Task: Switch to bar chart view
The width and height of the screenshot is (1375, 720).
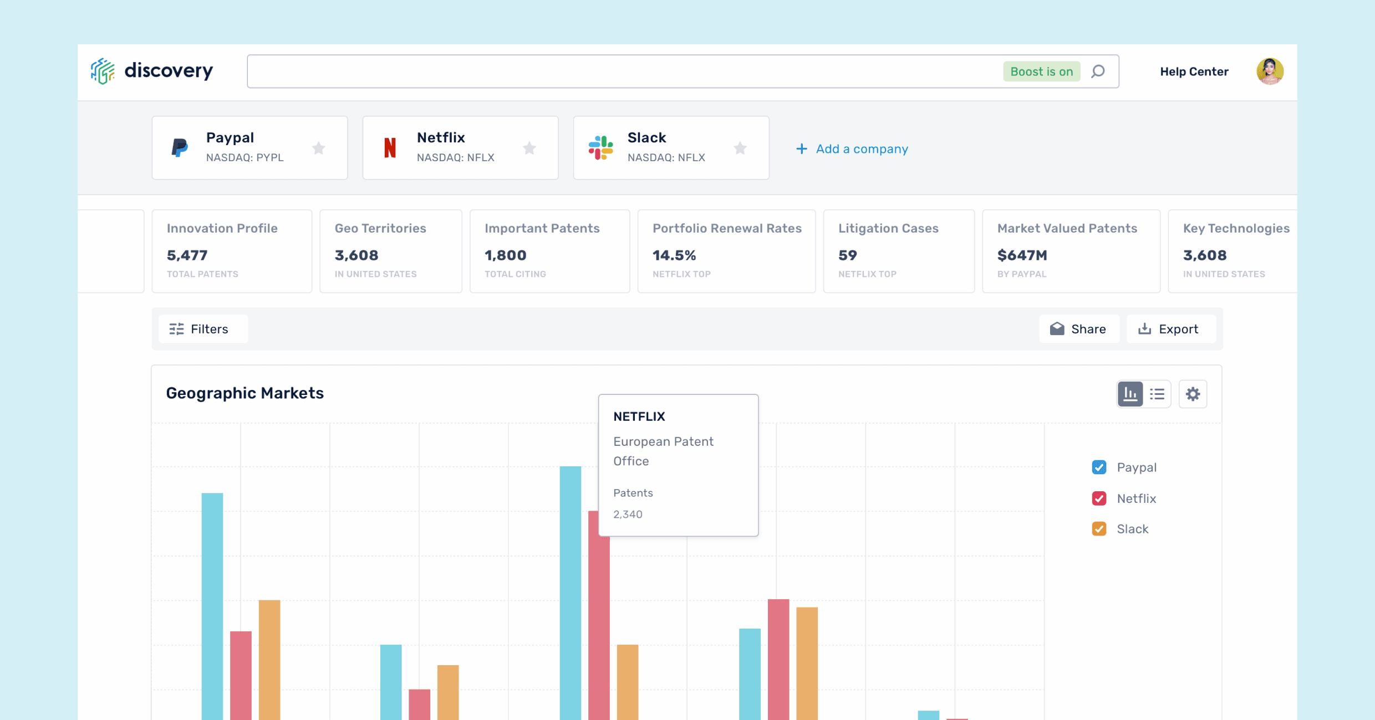Action: (1130, 394)
